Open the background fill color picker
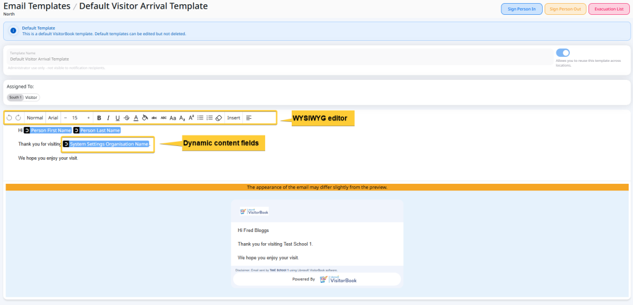This screenshot has width=633, height=305. pos(145,118)
